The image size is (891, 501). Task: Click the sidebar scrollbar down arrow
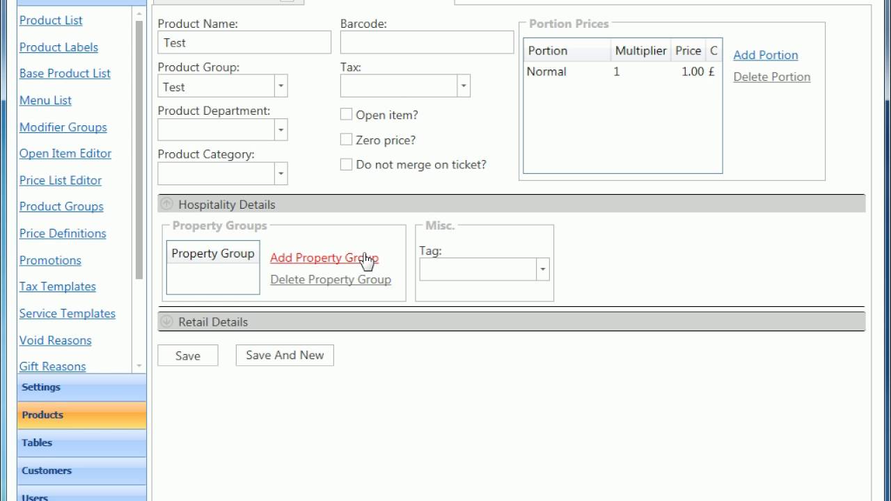click(x=139, y=366)
